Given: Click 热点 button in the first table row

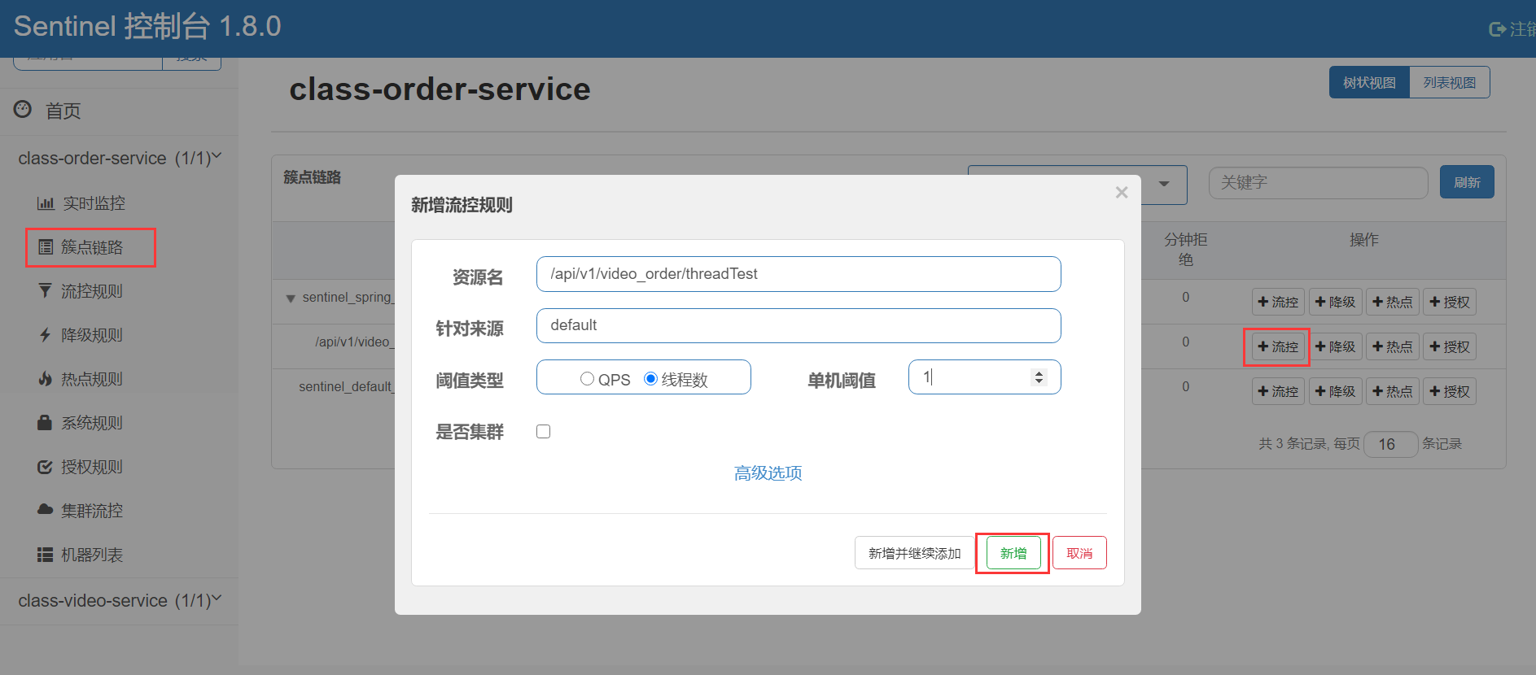Looking at the screenshot, I should point(1392,302).
